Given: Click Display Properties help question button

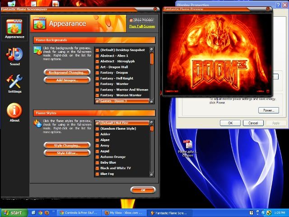Looking at the screenshot, I should click(278, 5).
